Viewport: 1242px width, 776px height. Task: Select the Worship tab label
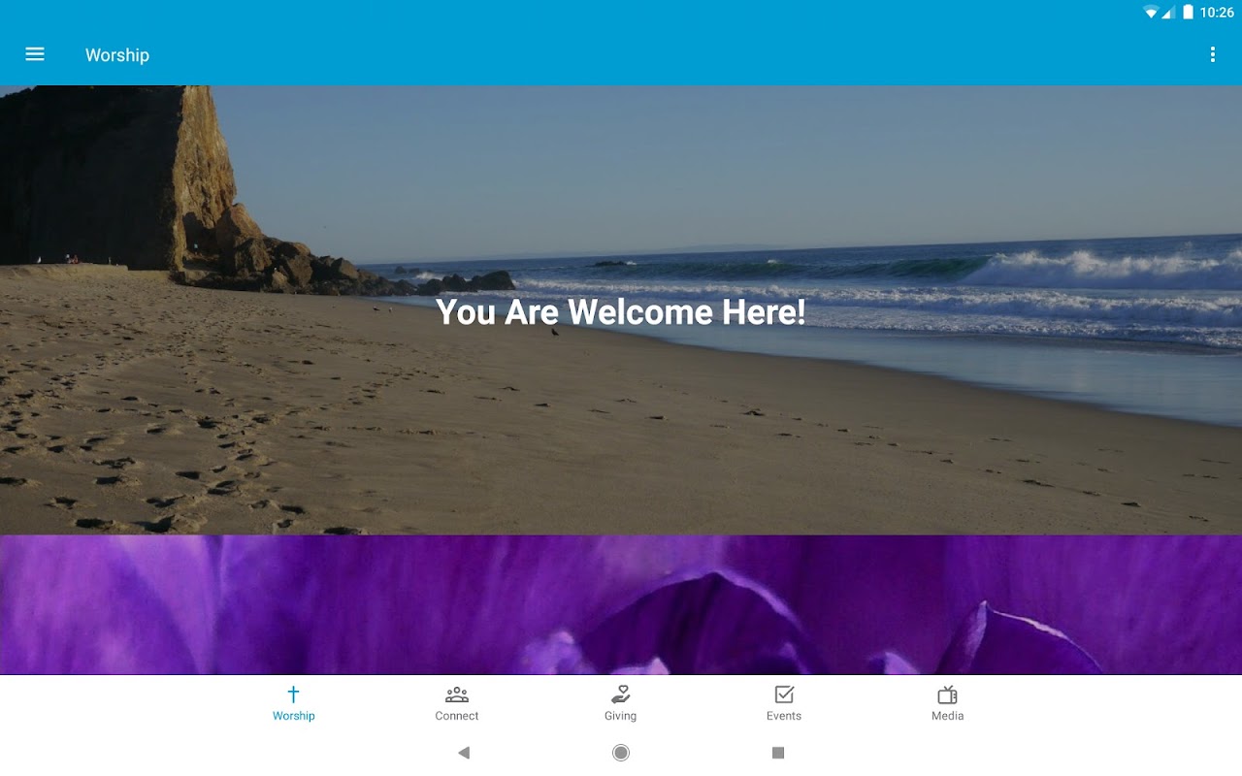pos(293,716)
